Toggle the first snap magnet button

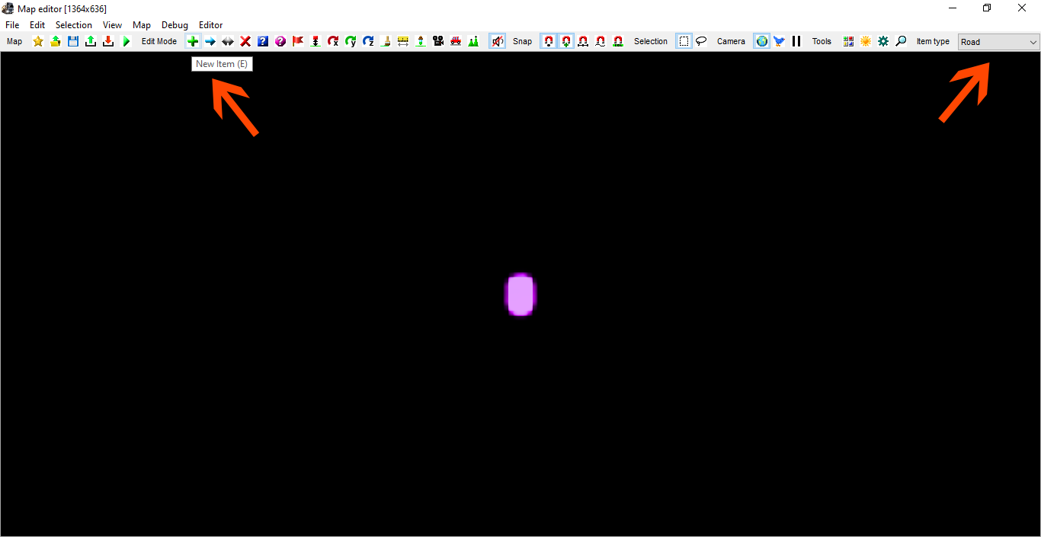point(549,41)
